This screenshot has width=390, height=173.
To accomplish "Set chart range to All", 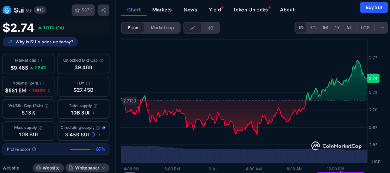I will 349,28.
